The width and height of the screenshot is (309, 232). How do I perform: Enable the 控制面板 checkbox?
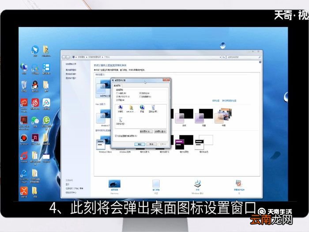coord(140,97)
